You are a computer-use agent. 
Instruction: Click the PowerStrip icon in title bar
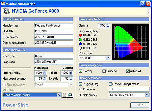coord(3,4)
